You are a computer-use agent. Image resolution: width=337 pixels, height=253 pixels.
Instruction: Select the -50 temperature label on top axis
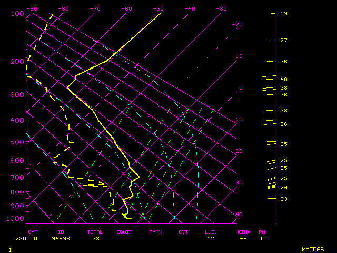point(158,8)
